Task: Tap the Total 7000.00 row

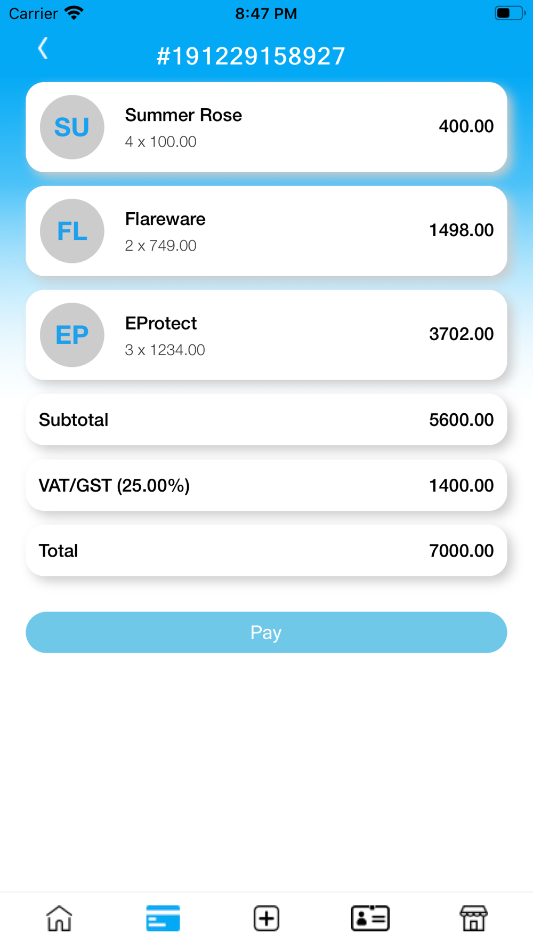Action: pyautogui.click(x=266, y=550)
